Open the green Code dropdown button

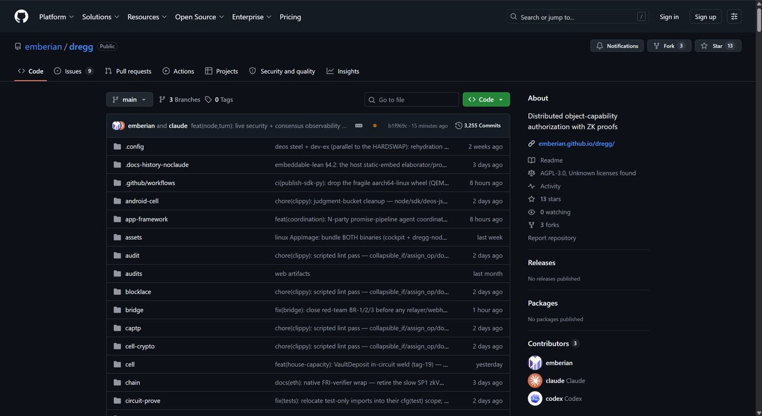coord(486,100)
